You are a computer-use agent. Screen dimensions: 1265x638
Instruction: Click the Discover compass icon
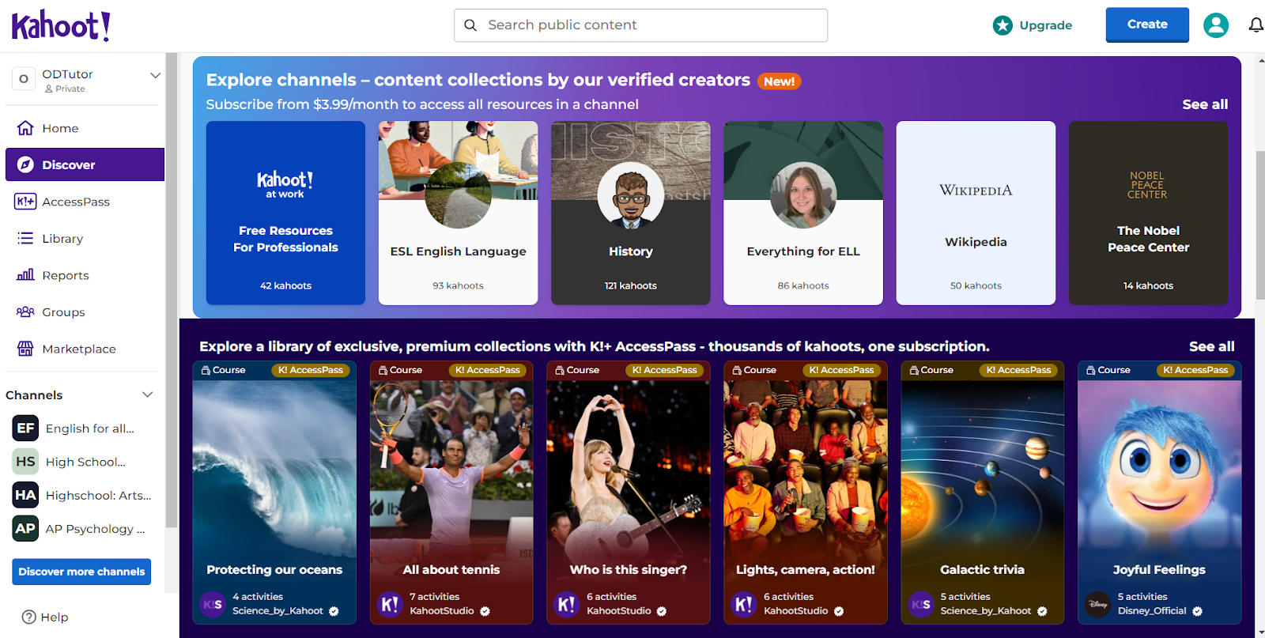pos(25,164)
